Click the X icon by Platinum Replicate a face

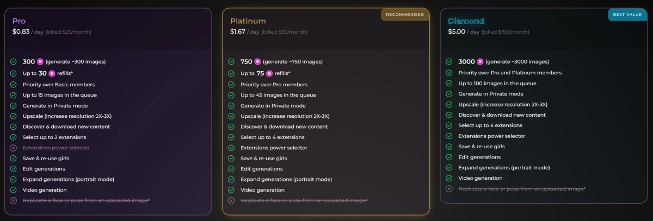point(231,200)
